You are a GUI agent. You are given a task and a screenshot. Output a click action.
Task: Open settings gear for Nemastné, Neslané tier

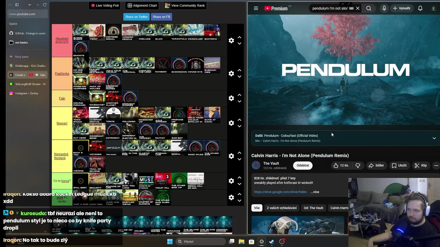[x=231, y=156]
